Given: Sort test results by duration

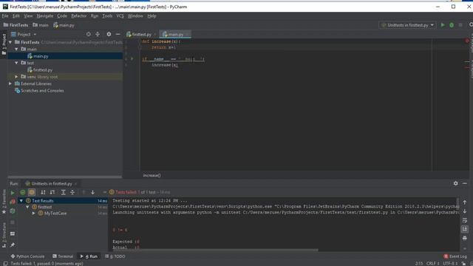Looking at the screenshot, I should 52,192.
